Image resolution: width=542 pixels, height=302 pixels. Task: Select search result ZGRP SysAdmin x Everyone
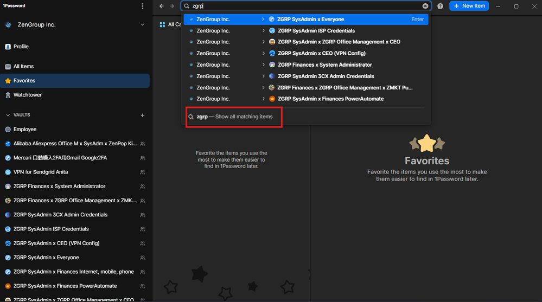click(x=306, y=20)
